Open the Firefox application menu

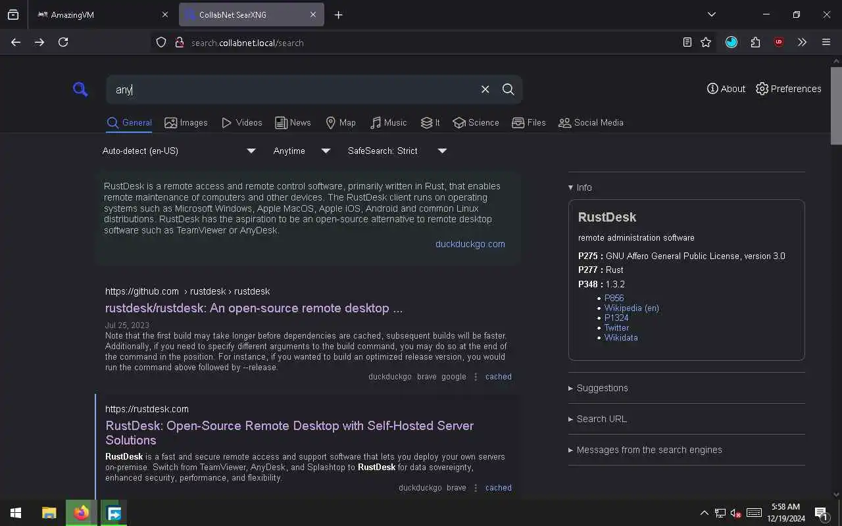826,42
